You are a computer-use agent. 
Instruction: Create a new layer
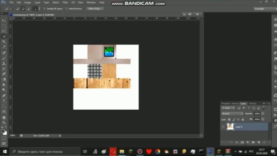point(259,143)
